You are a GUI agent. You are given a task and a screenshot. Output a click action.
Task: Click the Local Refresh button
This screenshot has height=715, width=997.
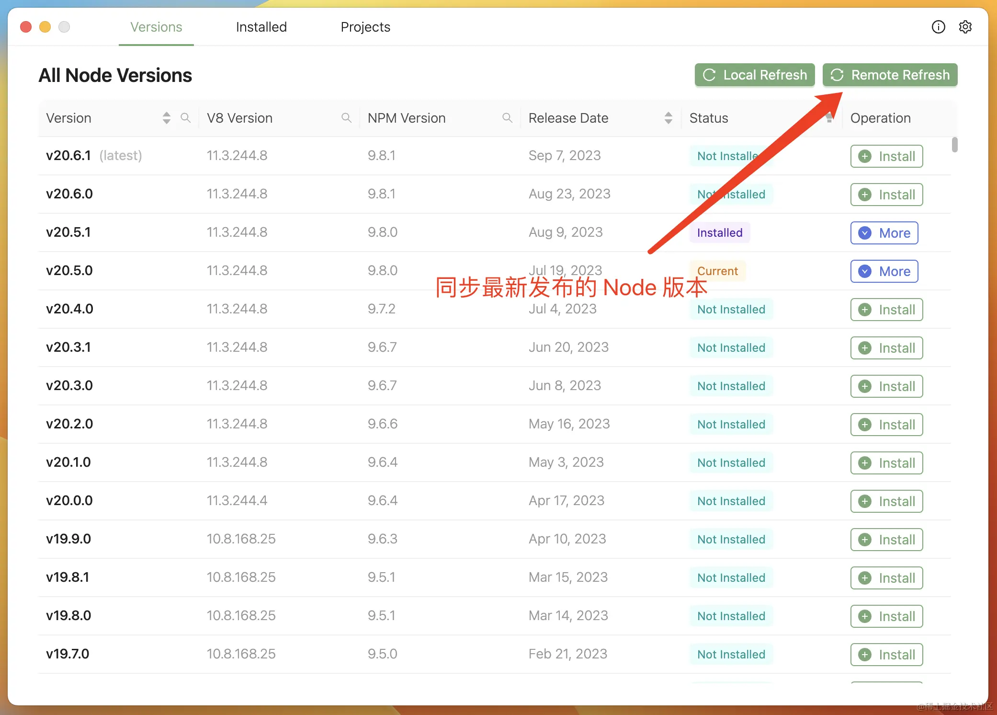tap(755, 75)
